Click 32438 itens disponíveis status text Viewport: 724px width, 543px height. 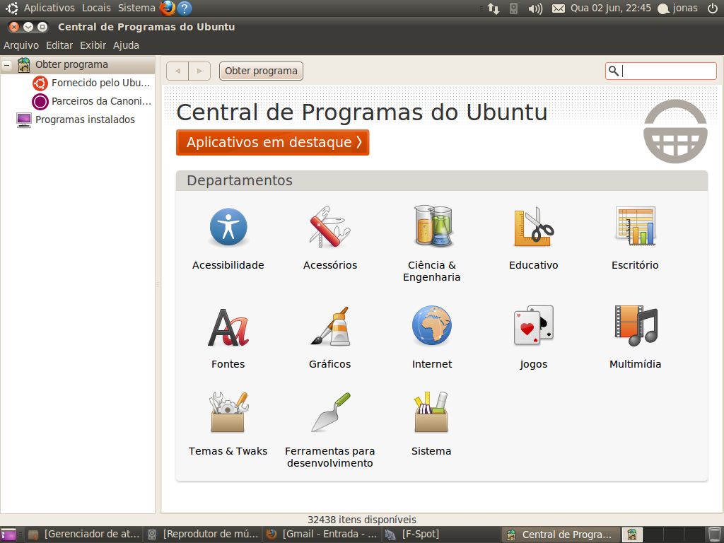tap(362, 520)
